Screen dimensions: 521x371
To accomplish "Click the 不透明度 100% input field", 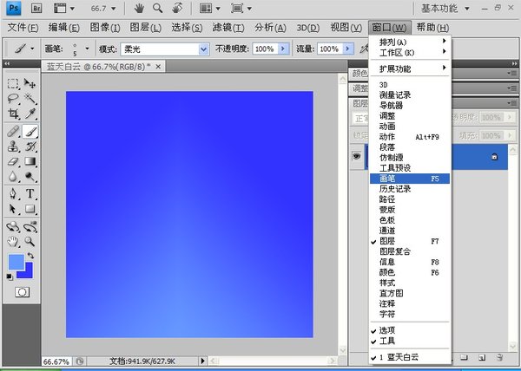I will click(266, 49).
